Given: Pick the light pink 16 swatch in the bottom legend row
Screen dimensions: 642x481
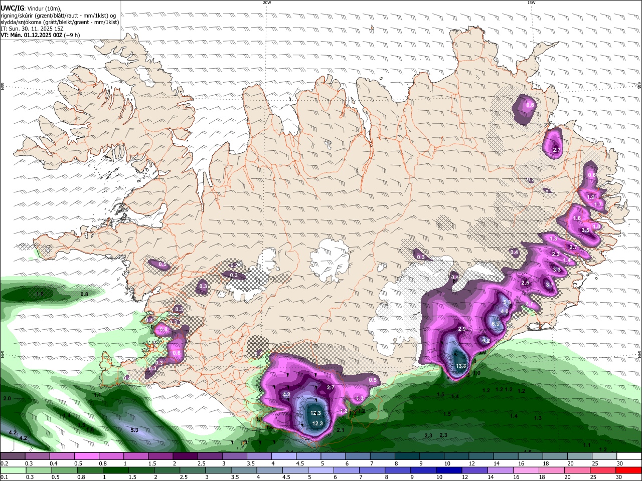Looking at the screenshot, I should pyautogui.click(x=525, y=470).
